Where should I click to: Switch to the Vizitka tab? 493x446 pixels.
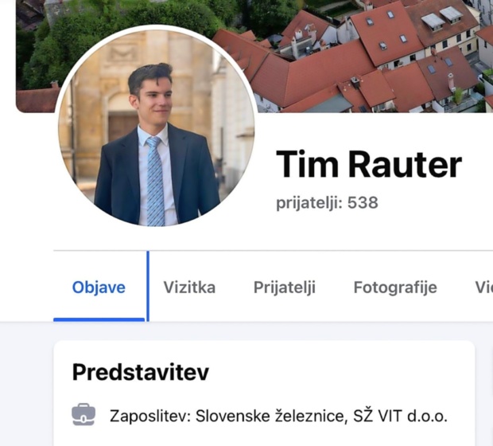pyautogui.click(x=189, y=288)
